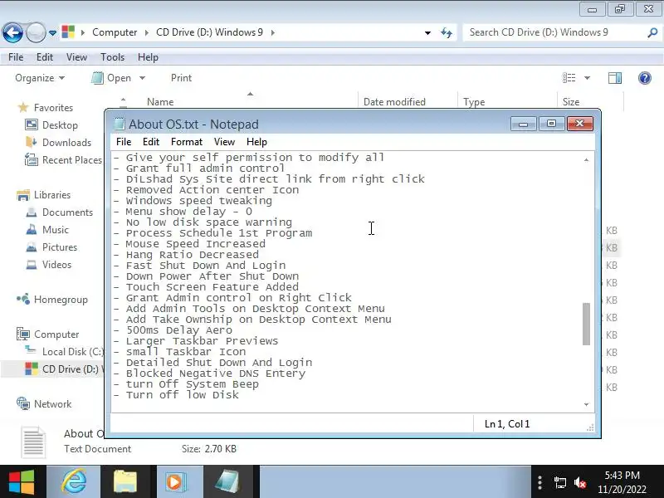Open the Start button
664x498 pixels.
tap(22, 482)
